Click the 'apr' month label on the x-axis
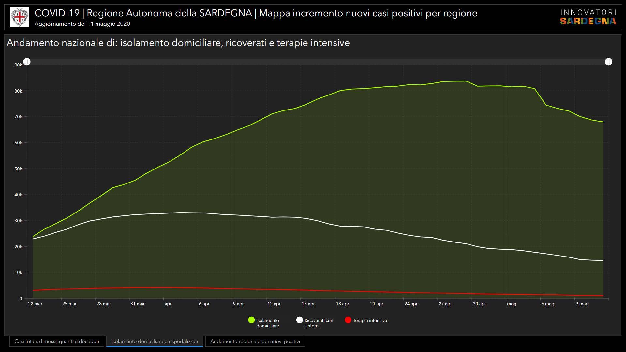The height and width of the screenshot is (352, 626). [x=168, y=304]
